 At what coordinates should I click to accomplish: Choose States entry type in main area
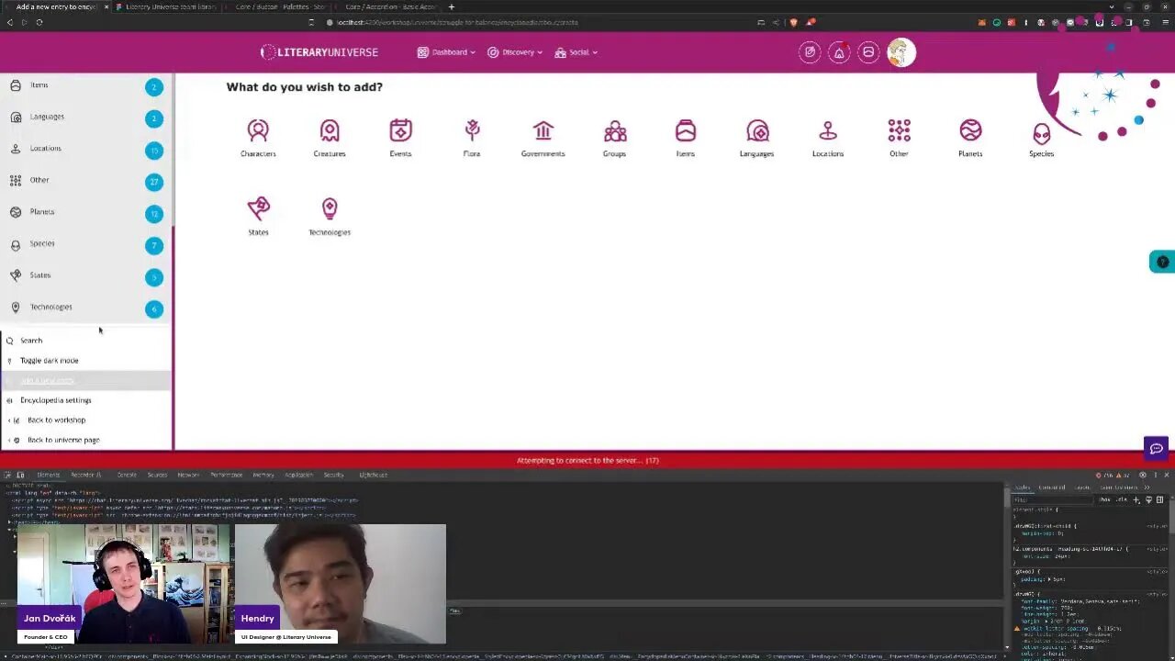point(258,217)
